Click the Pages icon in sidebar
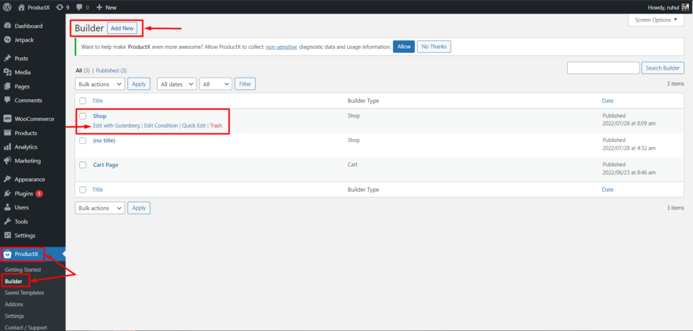Image resolution: width=693 pixels, height=331 pixels. pyautogui.click(x=7, y=86)
